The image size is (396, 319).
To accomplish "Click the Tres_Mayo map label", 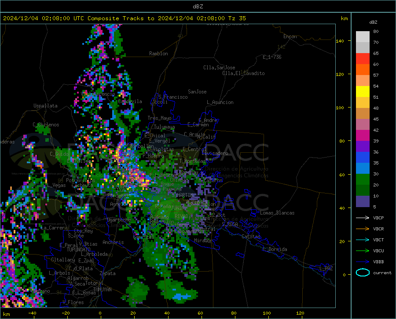I will (x=159, y=118).
